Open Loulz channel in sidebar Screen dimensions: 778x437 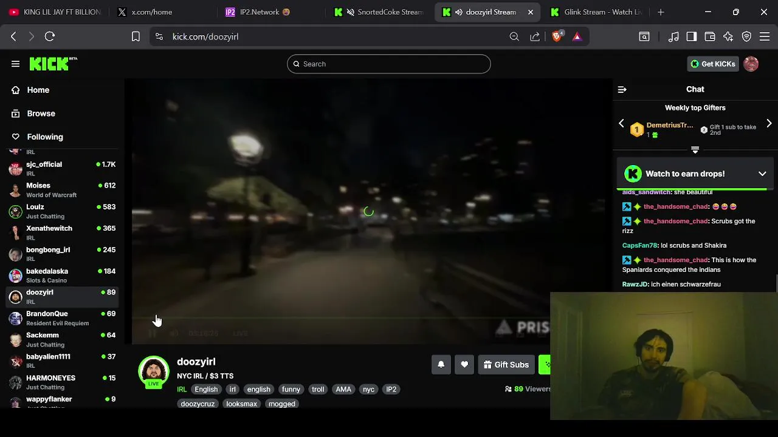pyautogui.click(x=62, y=211)
